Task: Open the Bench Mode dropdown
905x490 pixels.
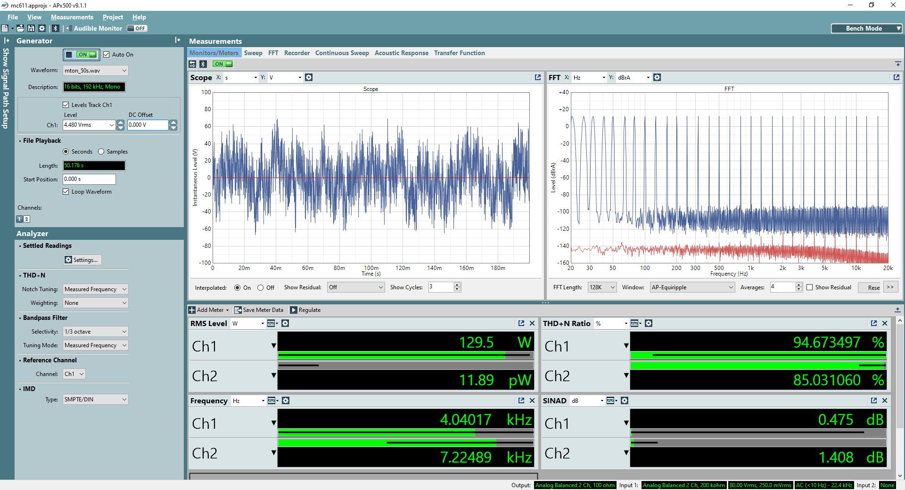Action: coord(866,28)
